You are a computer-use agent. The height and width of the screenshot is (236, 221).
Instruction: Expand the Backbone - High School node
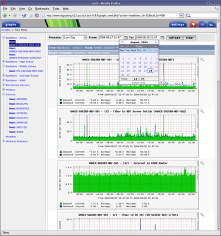[x=4, y=61]
